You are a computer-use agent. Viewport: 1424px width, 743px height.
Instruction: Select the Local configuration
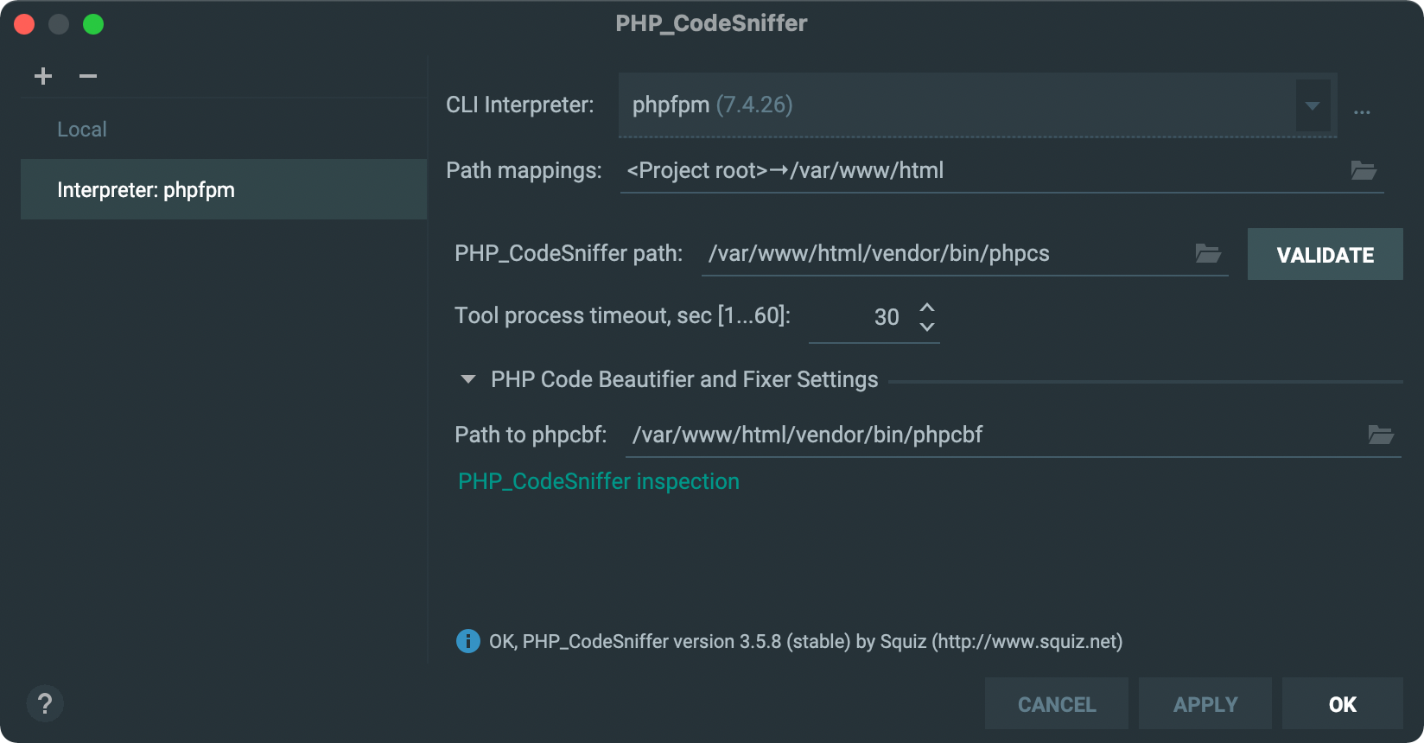224,130
